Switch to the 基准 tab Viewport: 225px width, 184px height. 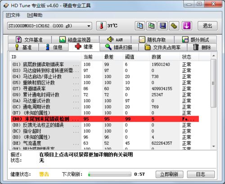tap(23, 47)
